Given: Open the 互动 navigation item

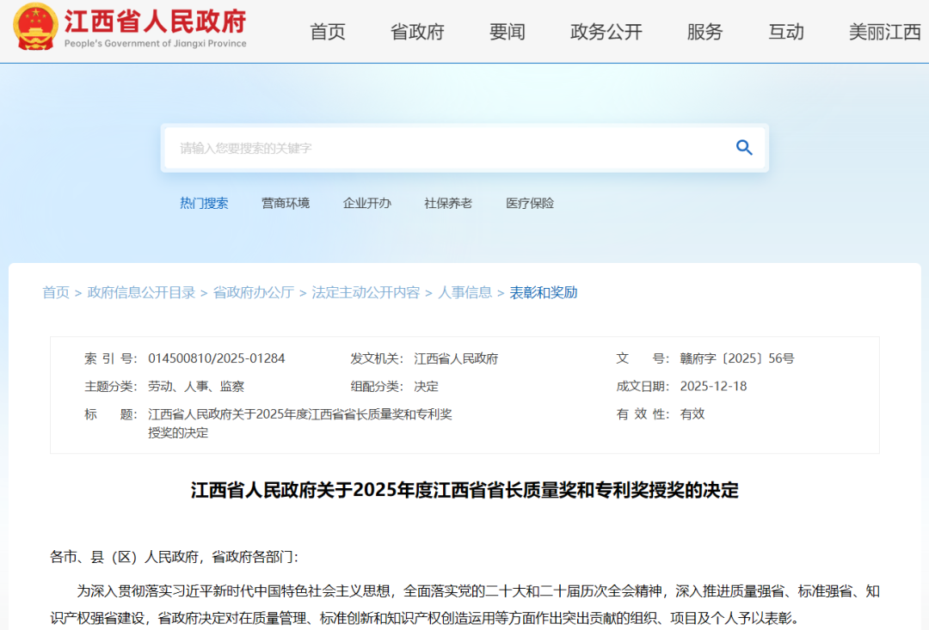Looking at the screenshot, I should point(784,32).
